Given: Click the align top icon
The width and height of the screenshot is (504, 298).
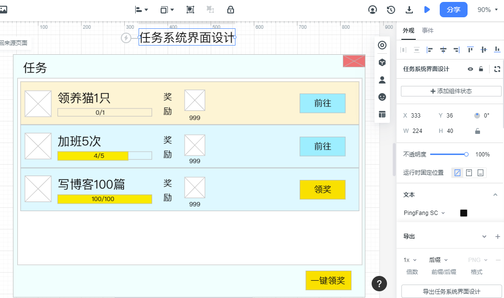Looking at the screenshot, I should click(x=470, y=49).
